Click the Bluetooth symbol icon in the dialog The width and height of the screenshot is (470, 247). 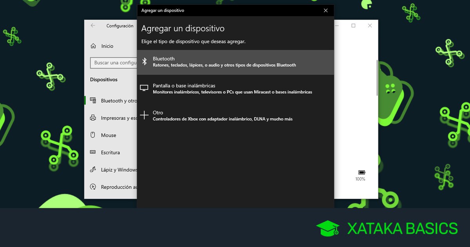(145, 62)
